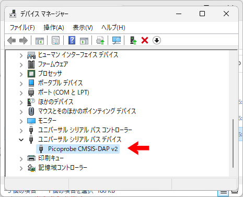The width and height of the screenshot is (243, 197).
Task: Expand ヒューマン インターフェイス デバイス node
Action: (21, 55)
